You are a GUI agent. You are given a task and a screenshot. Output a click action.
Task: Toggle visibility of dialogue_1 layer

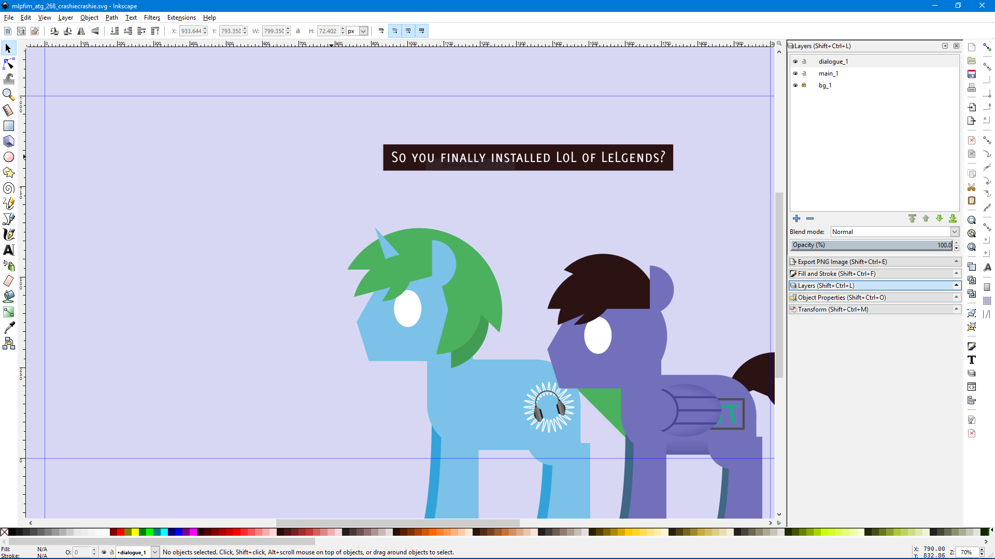[x=795, y=62]
